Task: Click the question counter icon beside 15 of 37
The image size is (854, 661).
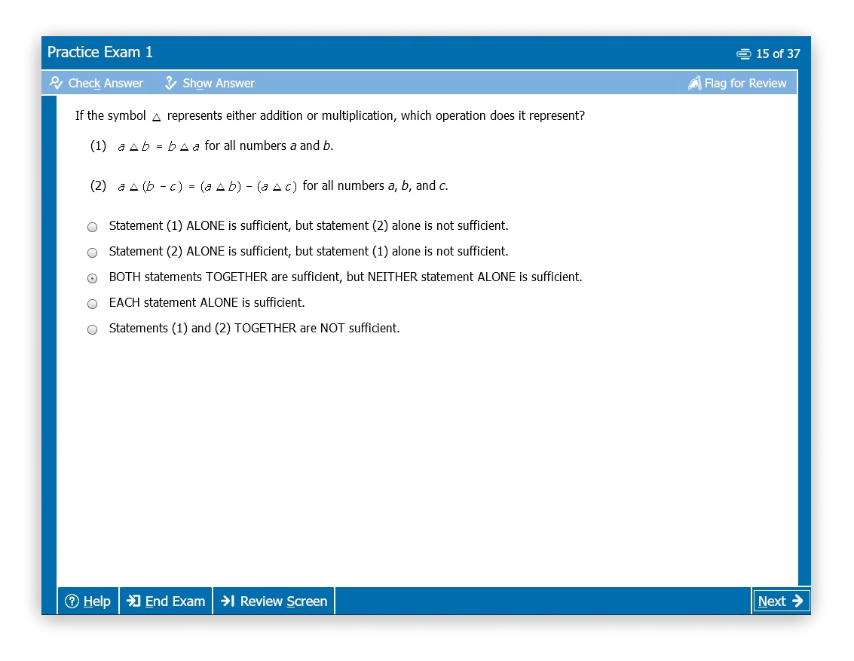Action: (x=743, y=54)
